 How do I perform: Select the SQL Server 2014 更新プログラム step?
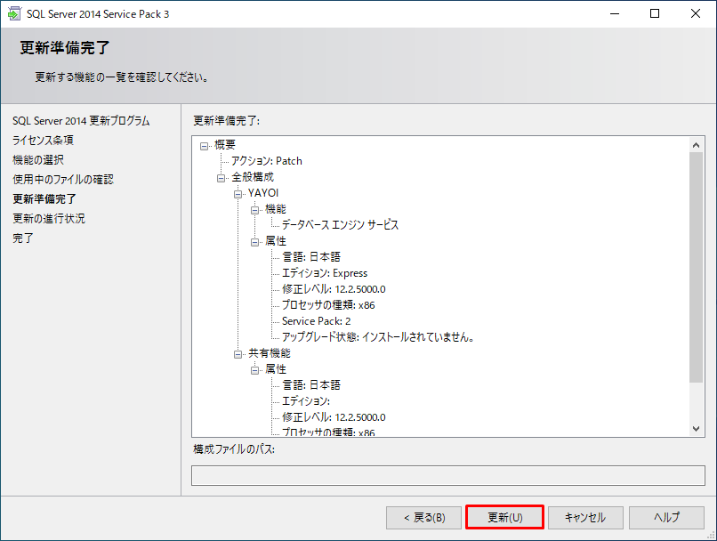(81, 121)
